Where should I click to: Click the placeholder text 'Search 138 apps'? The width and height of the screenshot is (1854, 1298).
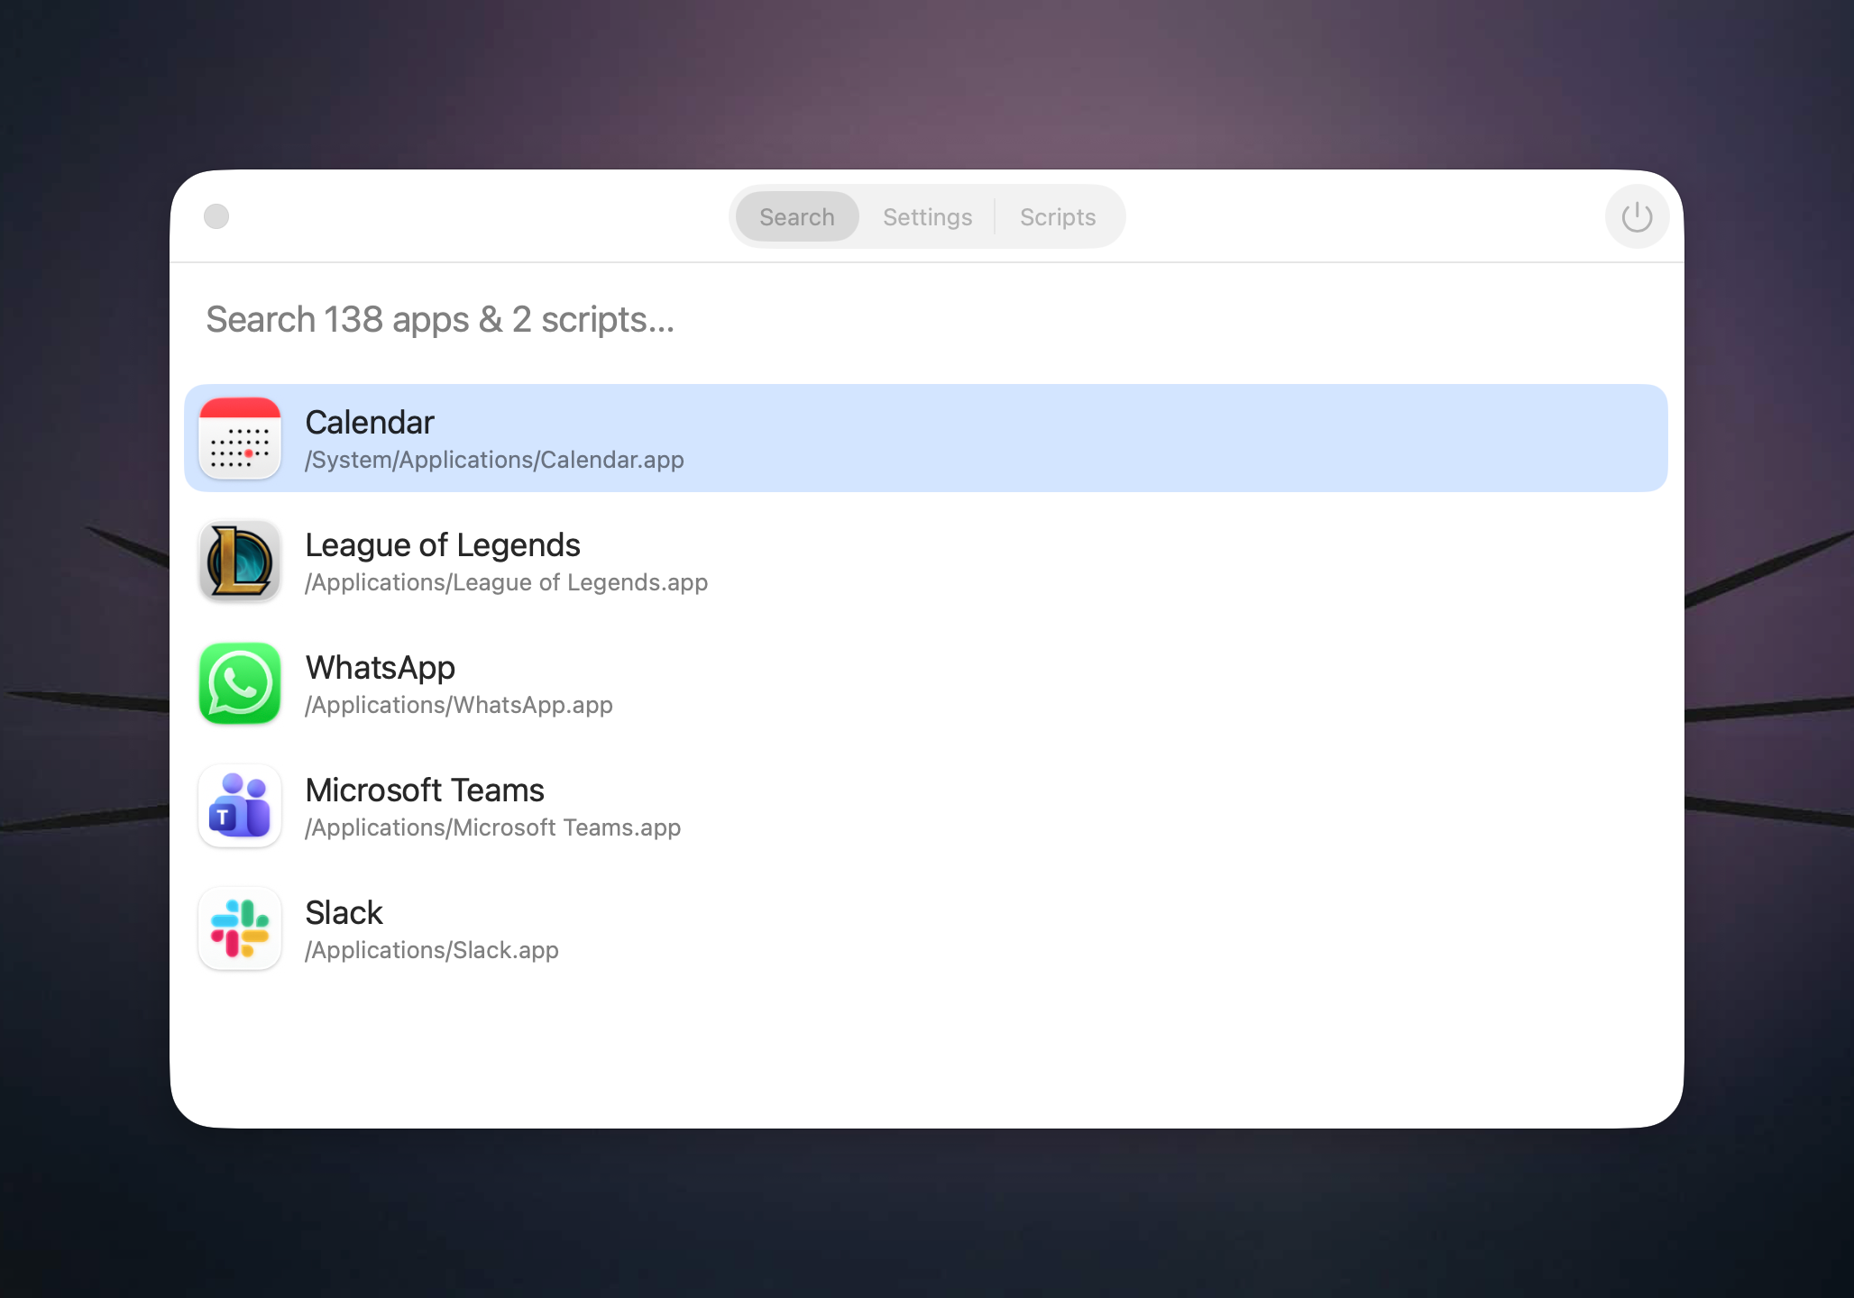(440, 320)
